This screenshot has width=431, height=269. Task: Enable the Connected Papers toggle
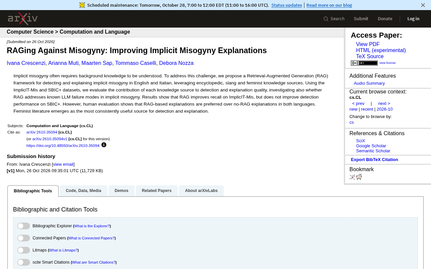pos(24,238)
